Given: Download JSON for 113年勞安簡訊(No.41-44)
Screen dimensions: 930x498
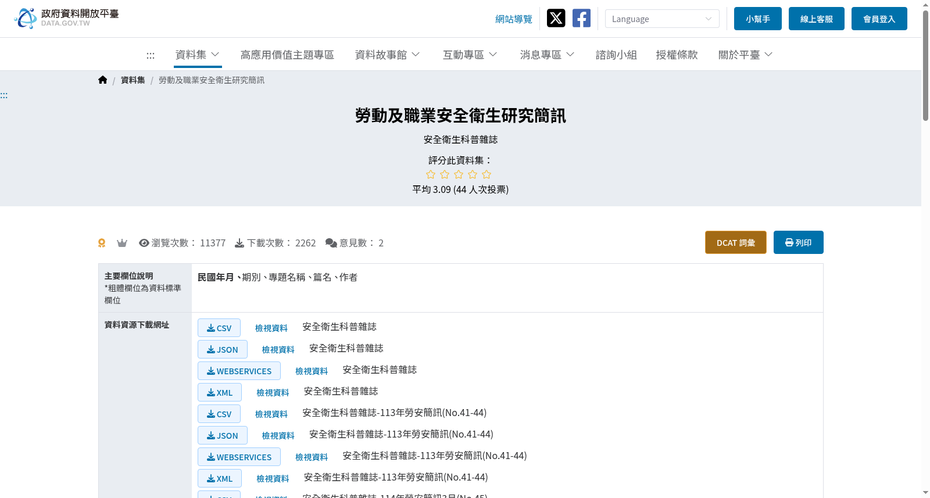Looking at the screenshot, I should click(223, 435).
